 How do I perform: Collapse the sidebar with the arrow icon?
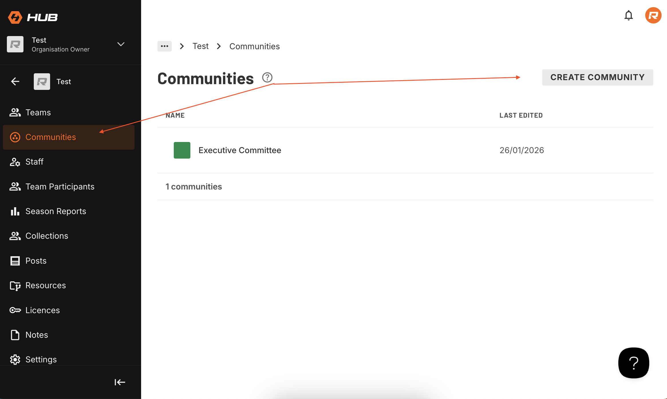tap(120, 382)
